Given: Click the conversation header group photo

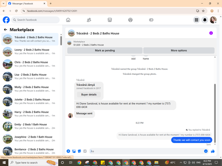Looking at the screenshot, I should [x=71, y=33].
